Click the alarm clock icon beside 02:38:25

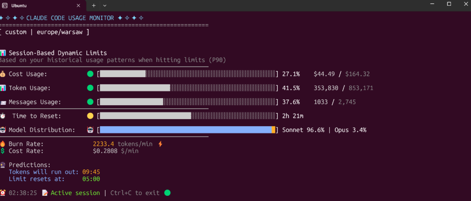point(3,193)
